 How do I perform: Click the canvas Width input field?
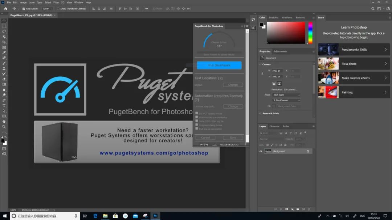pyautogui.click(x=277, y=71)
